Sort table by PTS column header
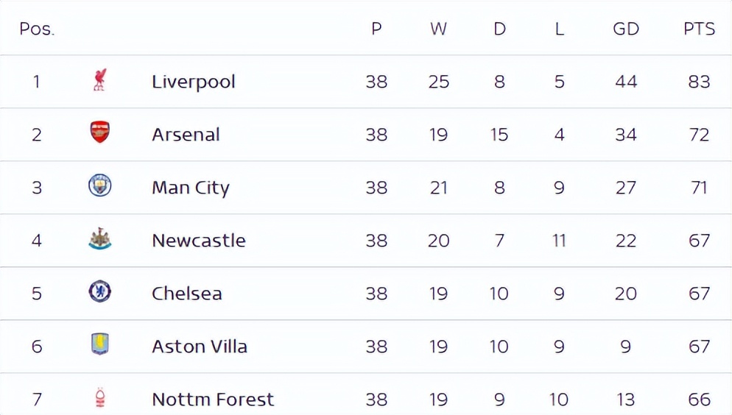 click(699, 29)
